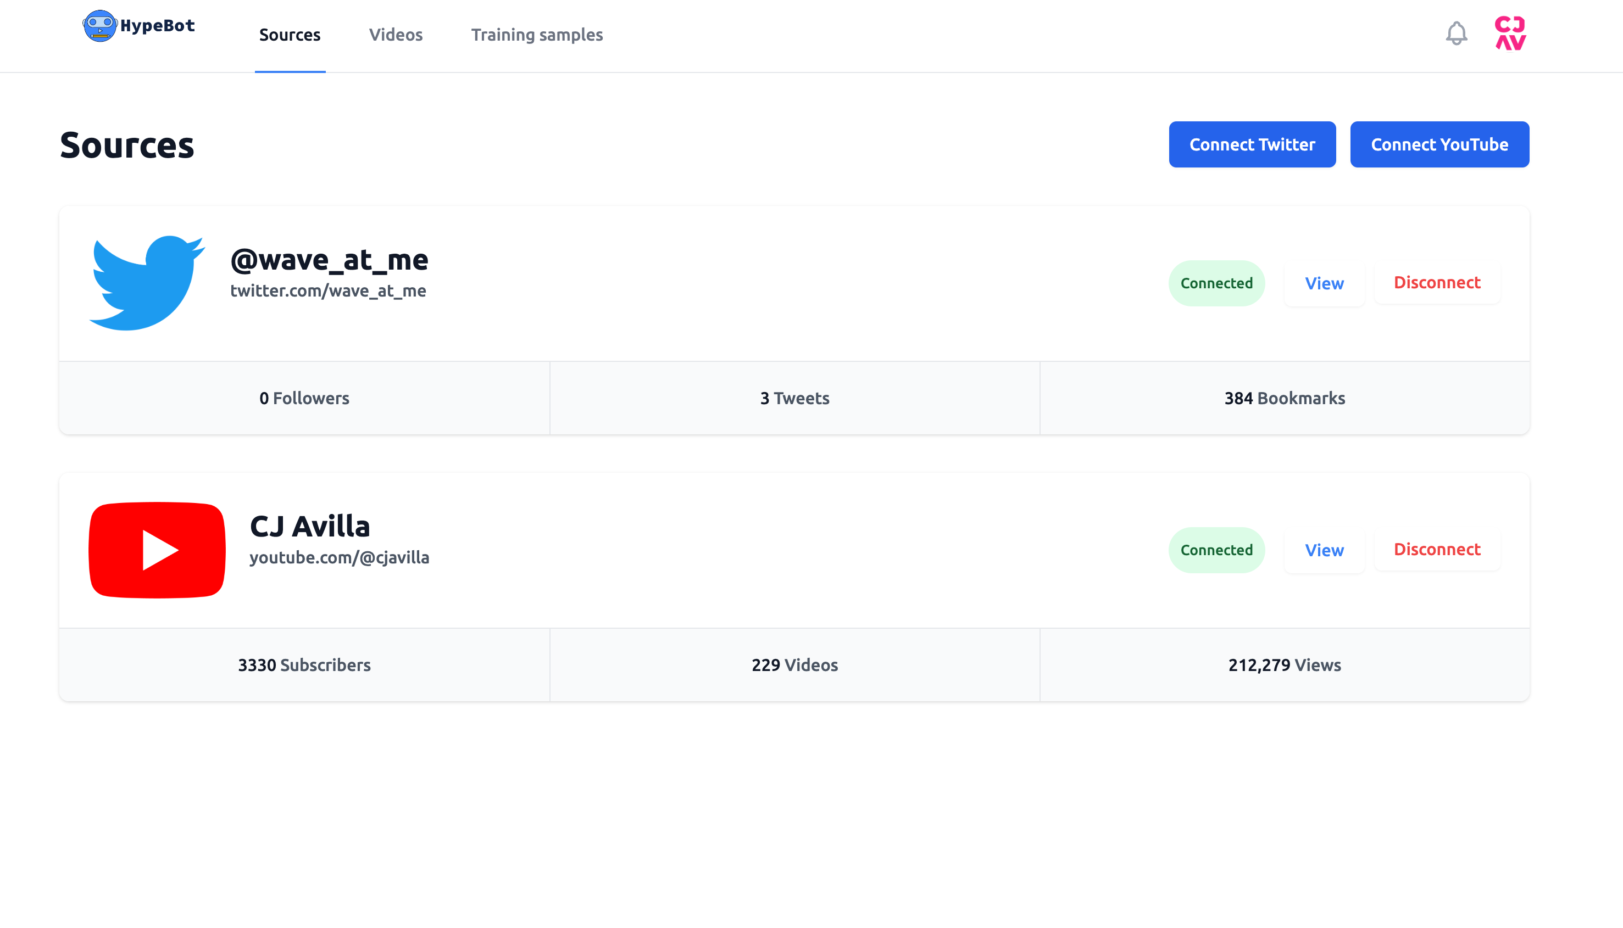The image size is (1623, 928).
Task: Click the youtube.com/@cjavilla link text
Action: [338, 558]
